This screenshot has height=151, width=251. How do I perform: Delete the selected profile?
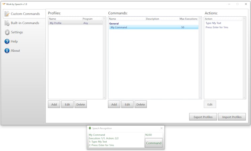coord(81,104)
